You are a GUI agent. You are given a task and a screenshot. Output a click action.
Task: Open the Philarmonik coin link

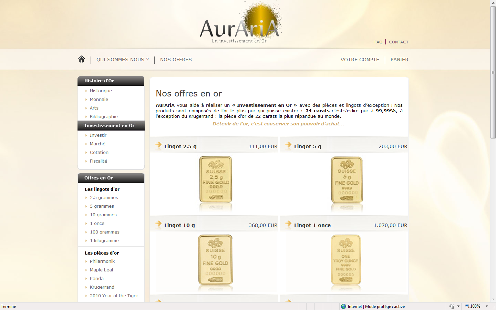tap(102, 261)
